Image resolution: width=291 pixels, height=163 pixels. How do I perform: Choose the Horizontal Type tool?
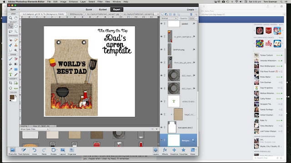click(x=10, y=74)
